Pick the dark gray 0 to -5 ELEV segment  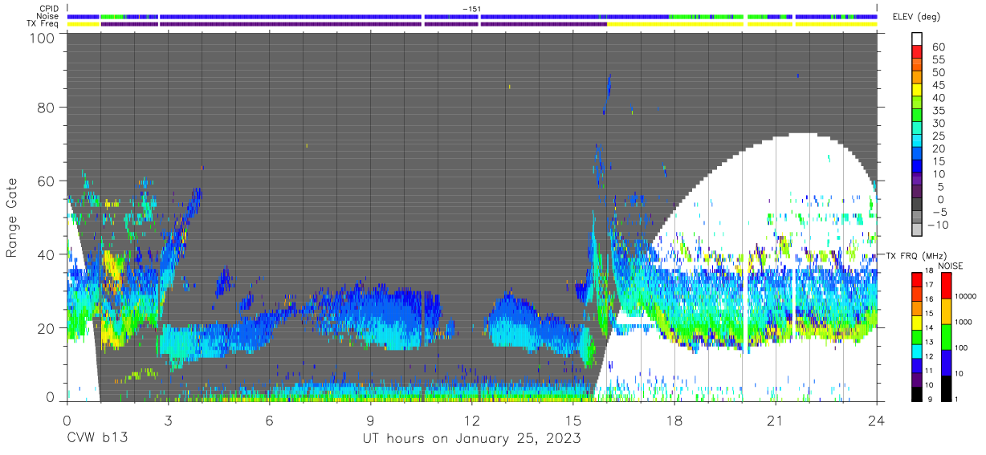(x=918, y=205)
